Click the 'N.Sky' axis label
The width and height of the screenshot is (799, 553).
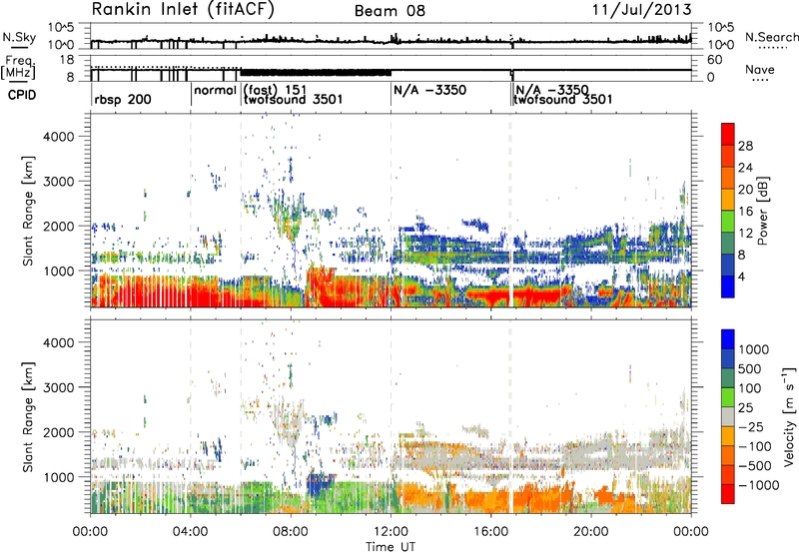pyautogui.click(x=19, y=37)
